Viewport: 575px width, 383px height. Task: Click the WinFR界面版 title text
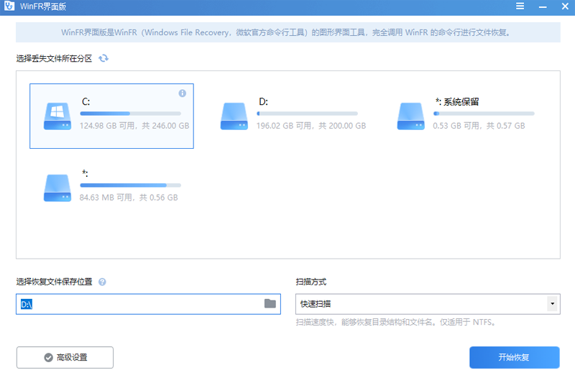[43, 6]
